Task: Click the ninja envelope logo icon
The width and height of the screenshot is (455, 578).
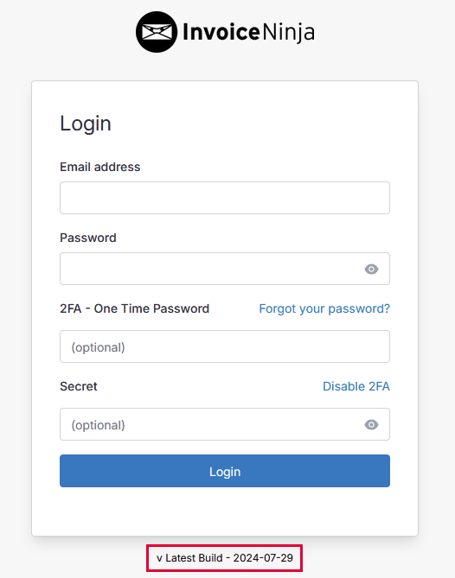Action: click(x=157, y=32)
